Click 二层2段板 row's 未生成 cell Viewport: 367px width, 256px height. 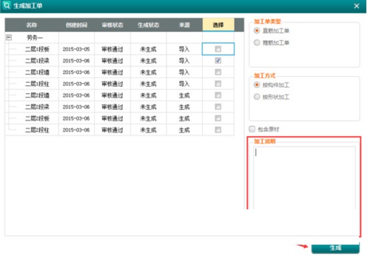(148, 119)
